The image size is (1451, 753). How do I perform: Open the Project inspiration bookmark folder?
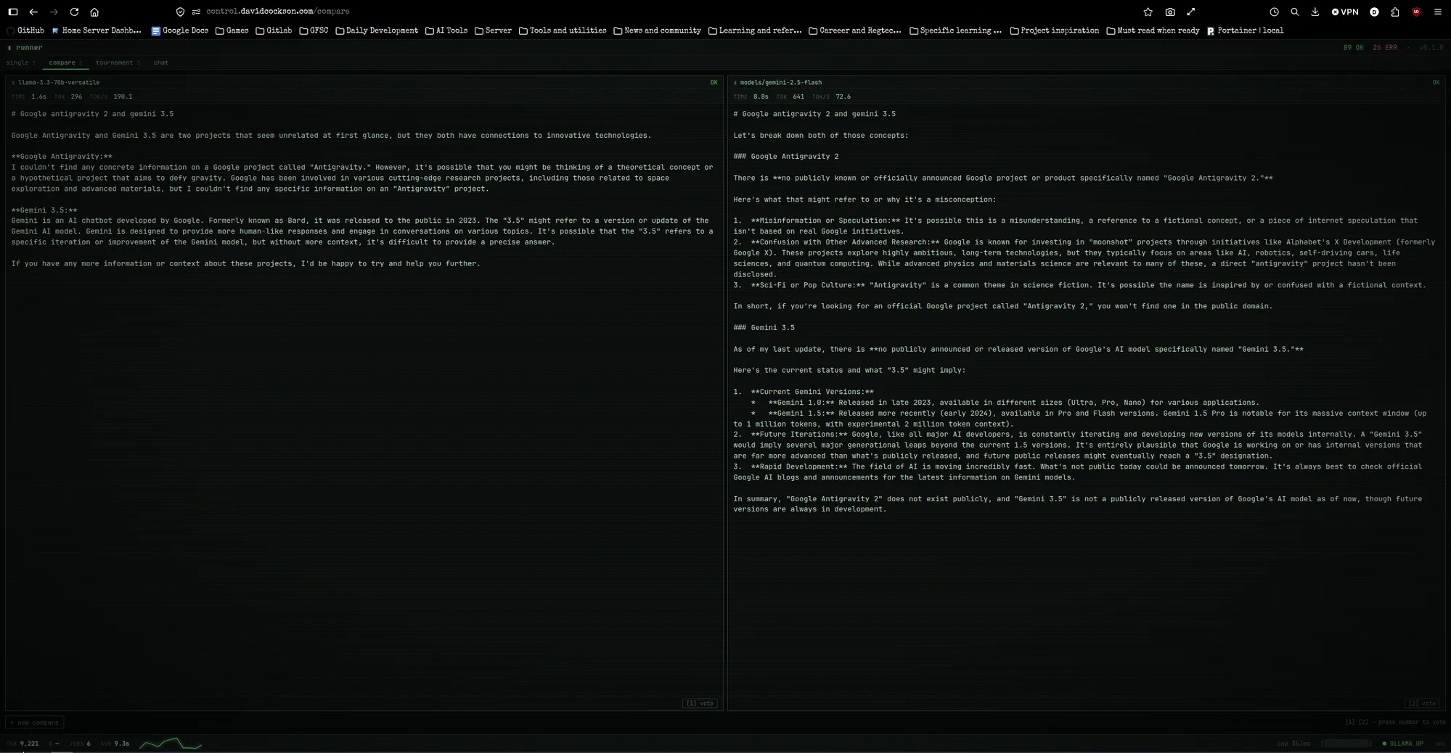pyautogui.click(x=1054, y=30)
